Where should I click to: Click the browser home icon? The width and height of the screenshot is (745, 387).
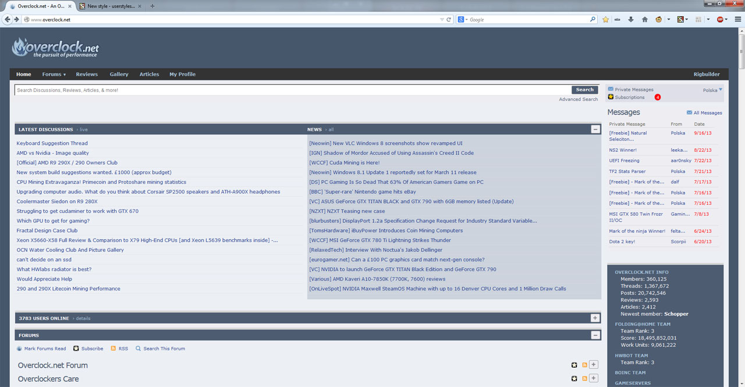point(645,19)
